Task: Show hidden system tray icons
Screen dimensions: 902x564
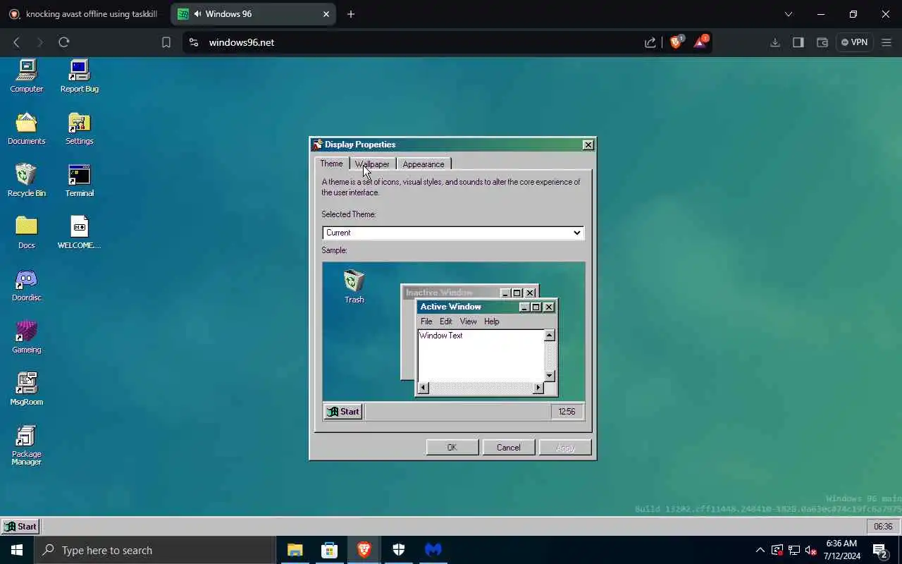Action: 760,550
